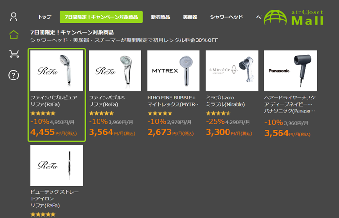339x218 pixels.
Task: Open the 新着商品 tab
Action: (x=160, y=17)
